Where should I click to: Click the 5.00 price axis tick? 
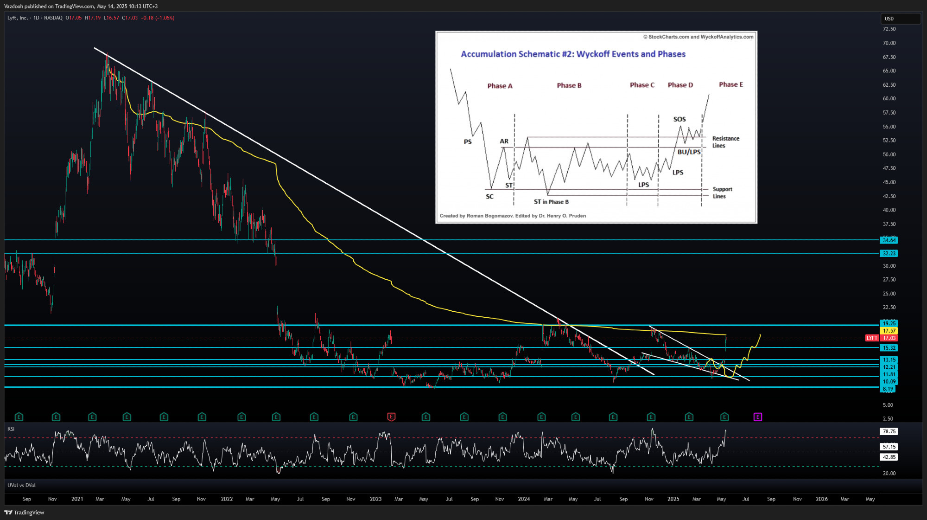click(888, 405)
